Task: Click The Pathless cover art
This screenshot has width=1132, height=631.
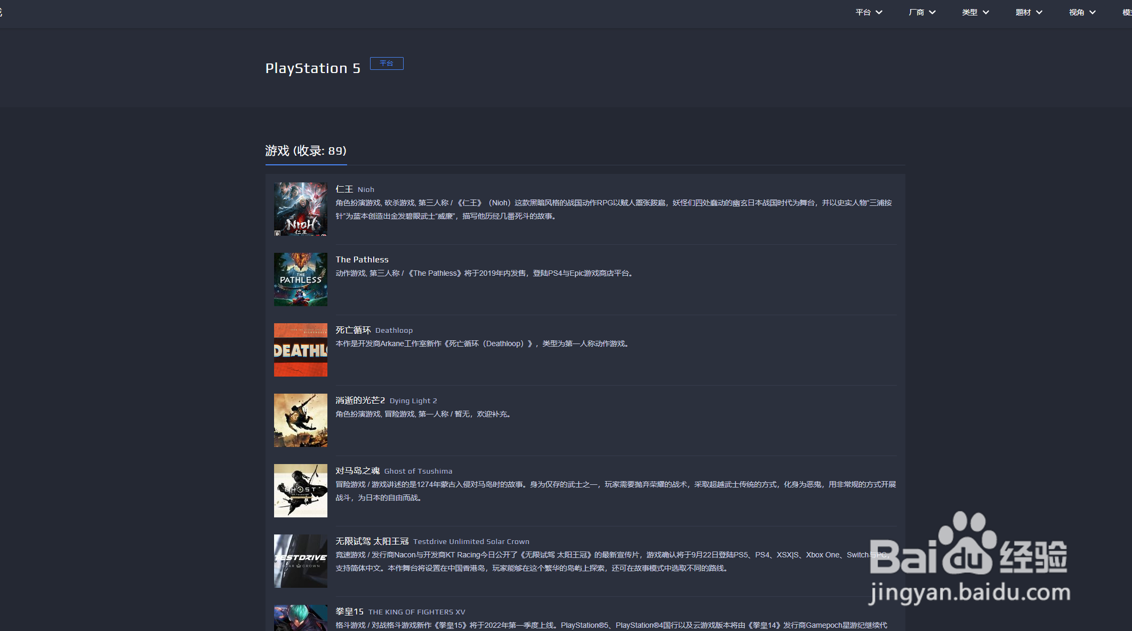Action: [300, 279]
